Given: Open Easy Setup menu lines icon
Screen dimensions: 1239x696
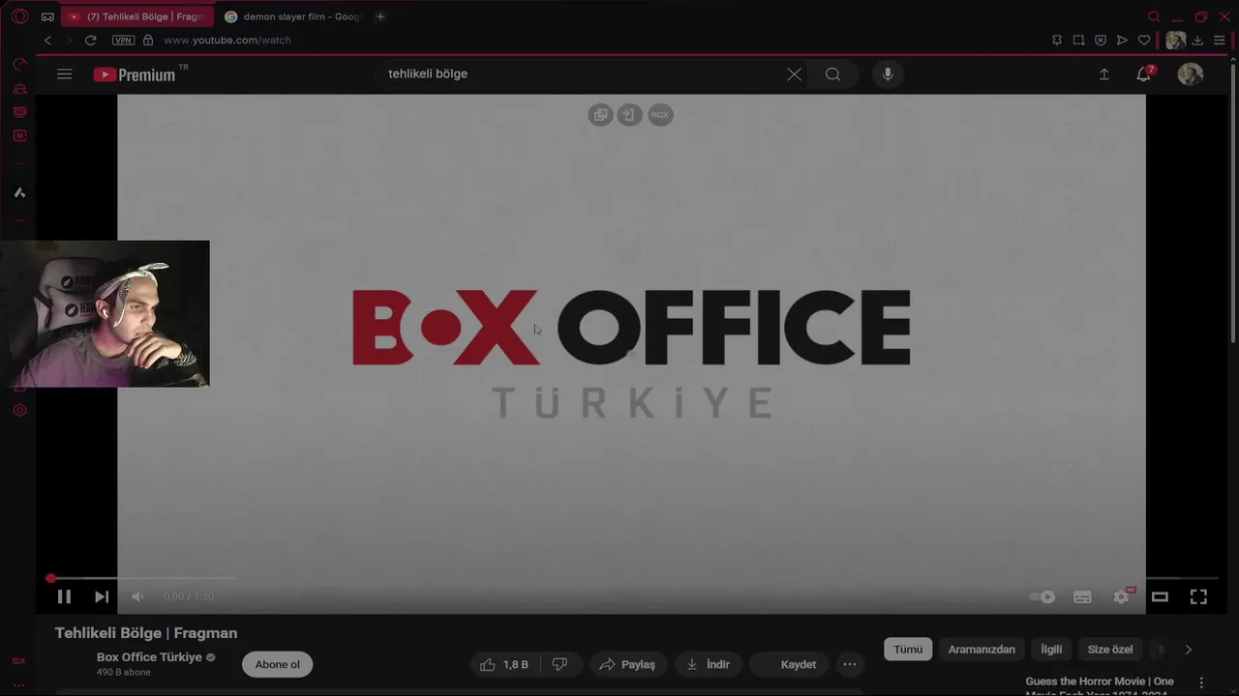Looking at the screenshot, I should click(1220, 40).
